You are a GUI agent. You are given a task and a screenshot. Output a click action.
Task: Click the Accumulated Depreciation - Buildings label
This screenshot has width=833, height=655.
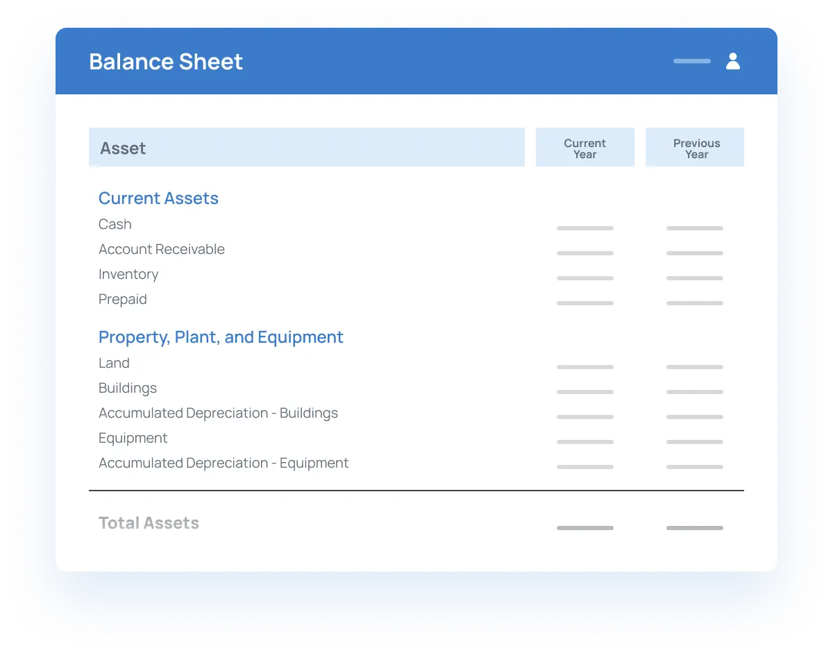(x=218, y=413)
